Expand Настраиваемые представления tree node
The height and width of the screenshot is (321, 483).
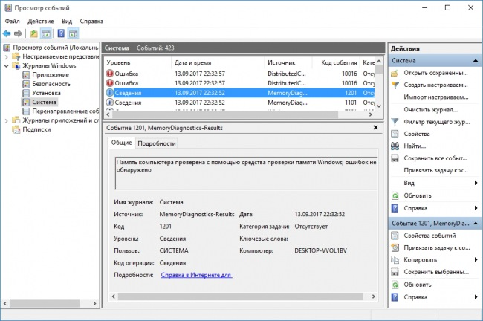tap(6, 56)
